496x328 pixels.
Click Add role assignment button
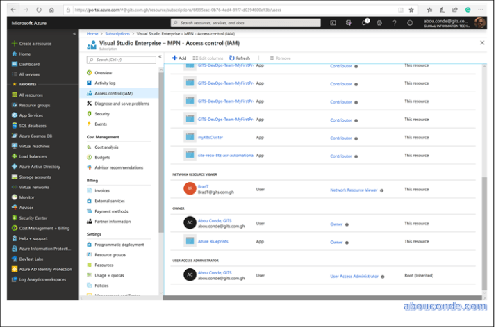179,58
